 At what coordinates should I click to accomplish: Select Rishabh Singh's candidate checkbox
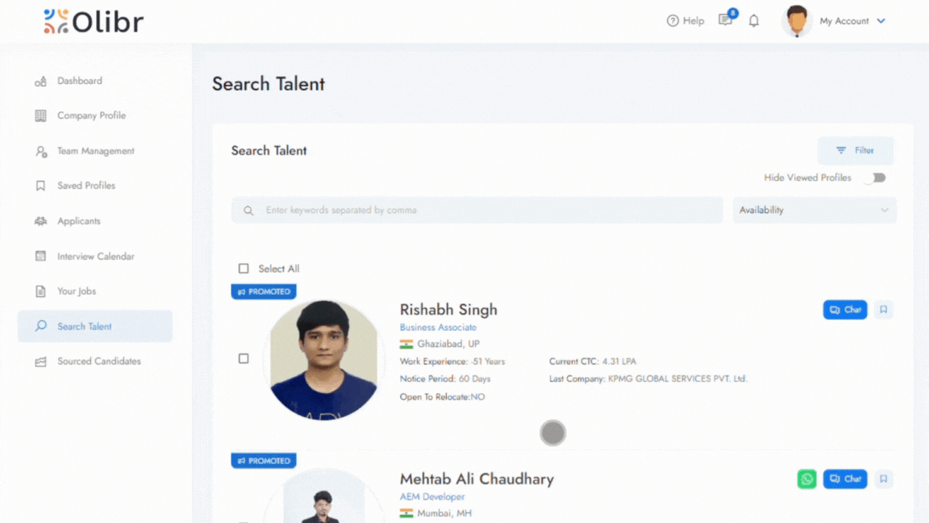coord(244,358)
